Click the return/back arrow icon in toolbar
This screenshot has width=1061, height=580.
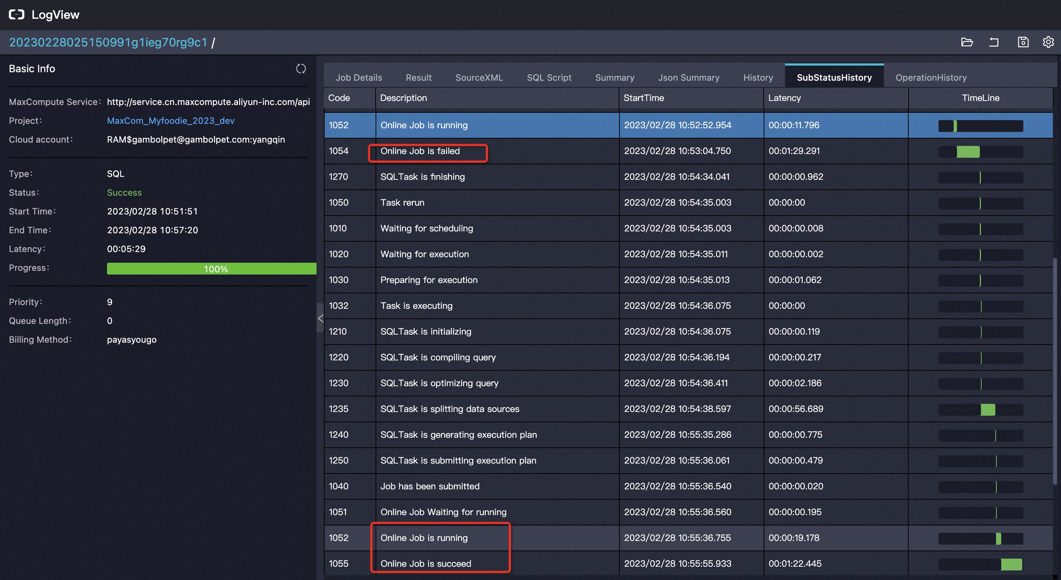pos(994,42)
